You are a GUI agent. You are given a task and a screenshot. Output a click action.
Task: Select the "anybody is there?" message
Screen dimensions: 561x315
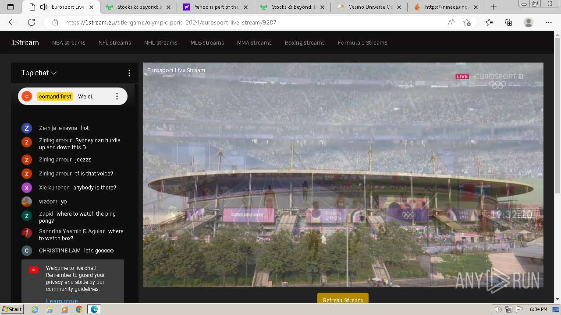(x=95, y=188)
